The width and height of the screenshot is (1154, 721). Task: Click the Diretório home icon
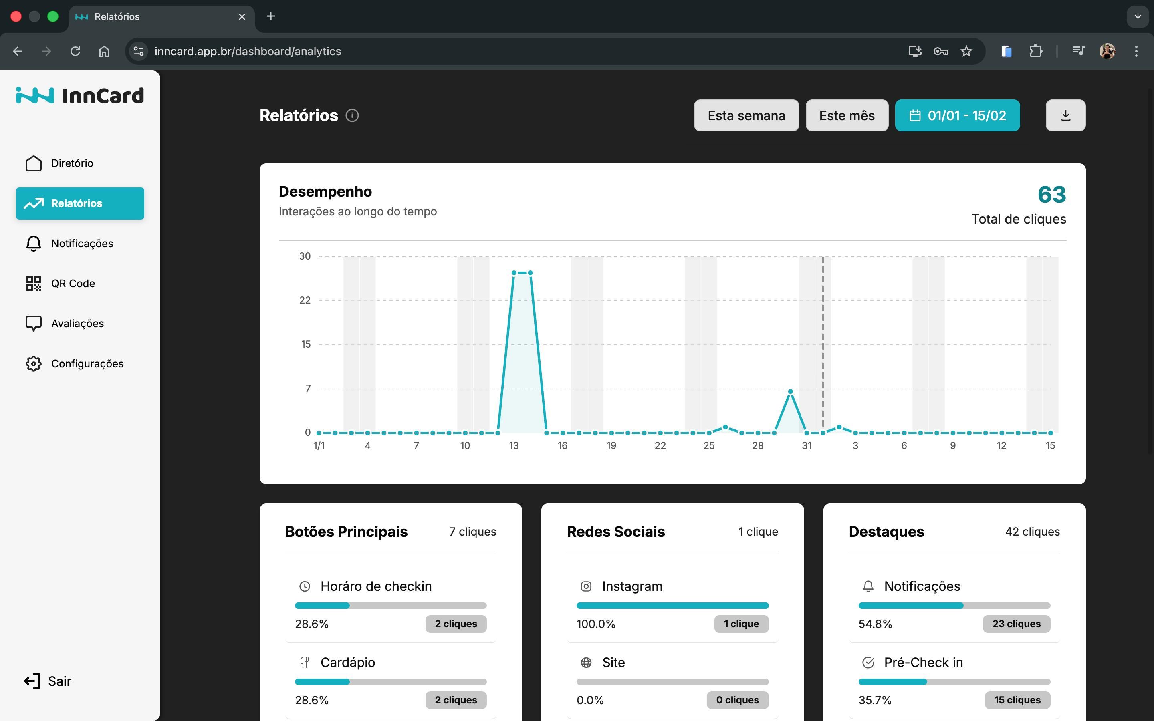(33, 163)
